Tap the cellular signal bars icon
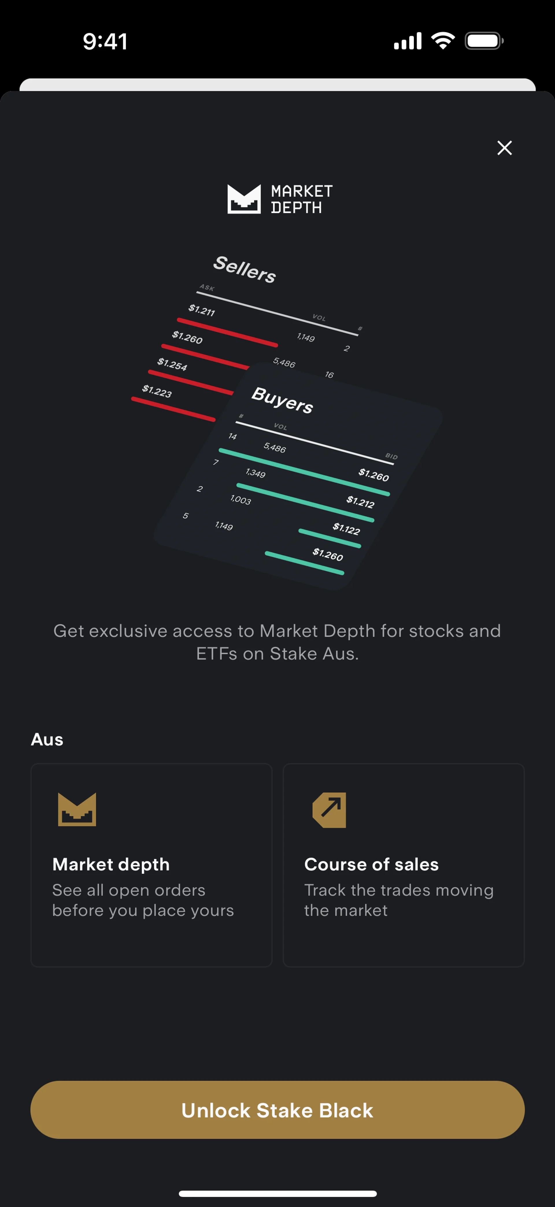This screenshot has height=1207, width=555. [408, 41]
